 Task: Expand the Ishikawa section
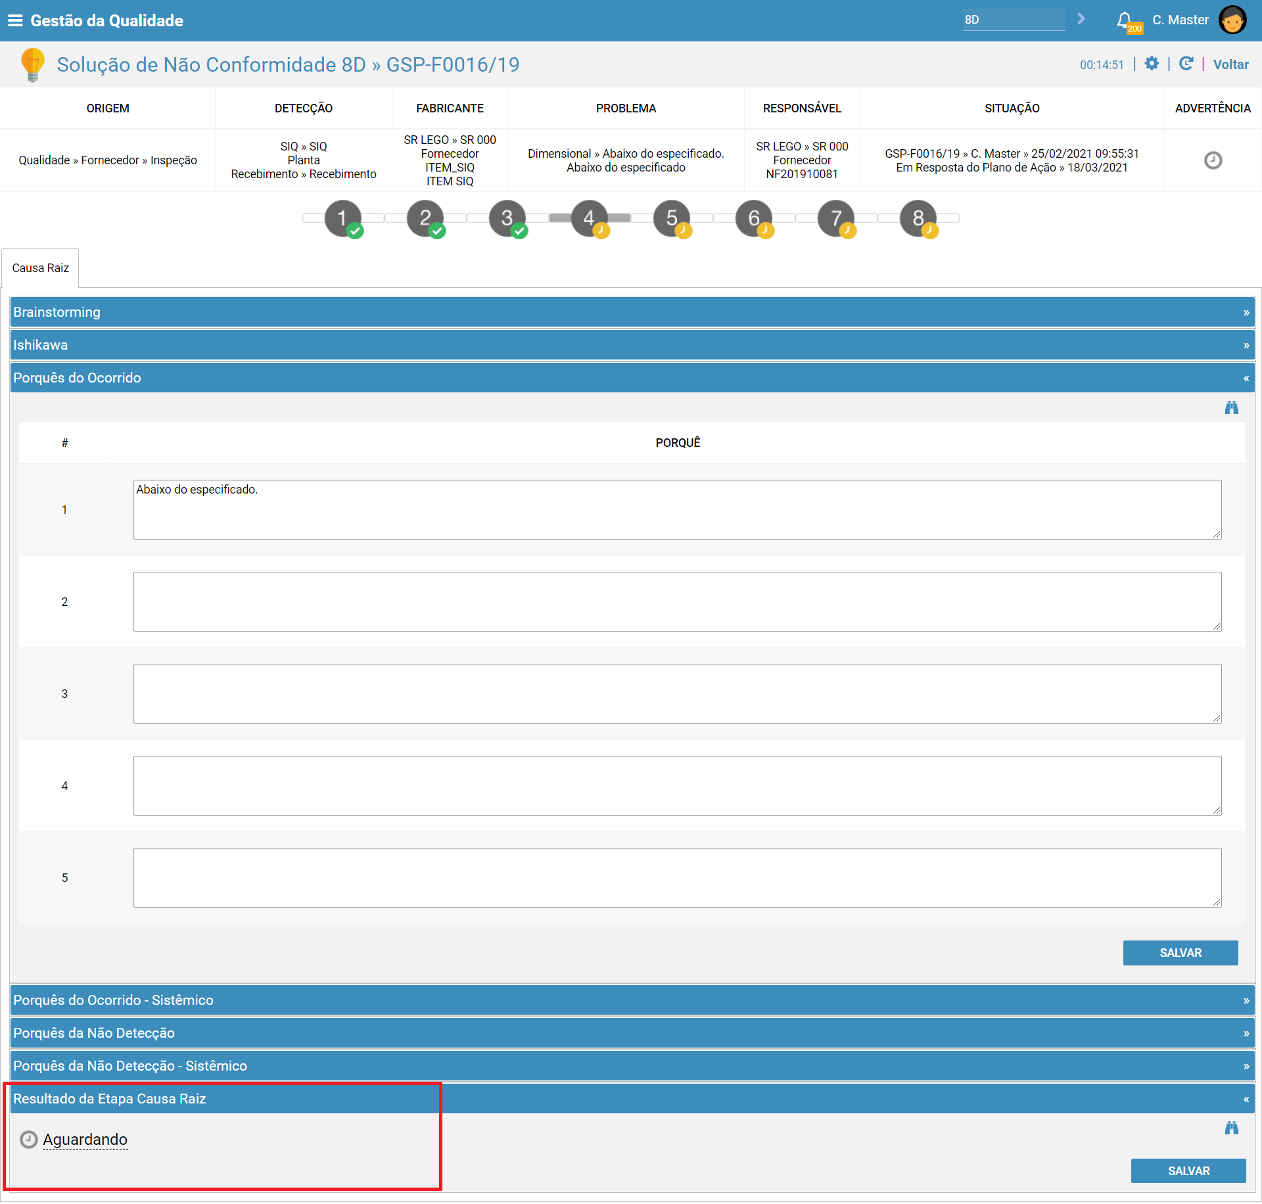click(x=632, y=345)
